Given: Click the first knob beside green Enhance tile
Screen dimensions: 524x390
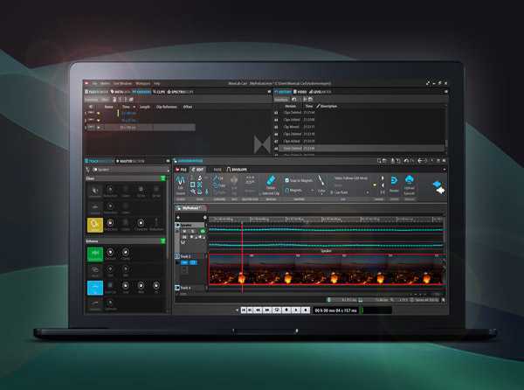Looking at the screenshot, I should 110,252.
